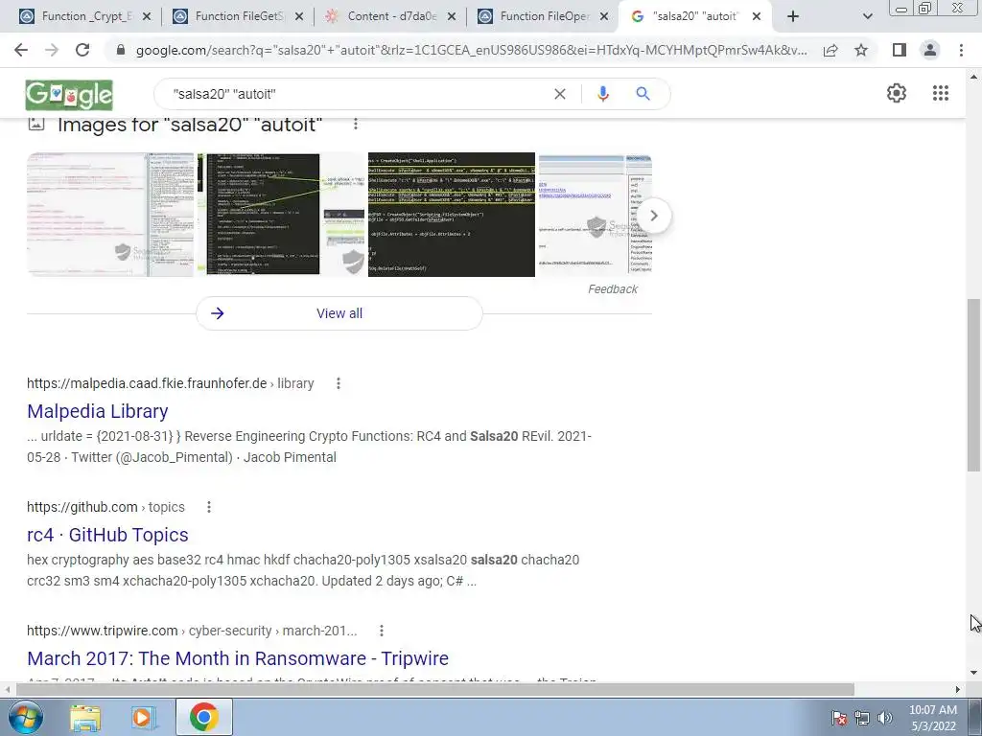Open the first pink code image thumbnail
The width and height of the screenshot is (982, 736).
pos(110,215)
